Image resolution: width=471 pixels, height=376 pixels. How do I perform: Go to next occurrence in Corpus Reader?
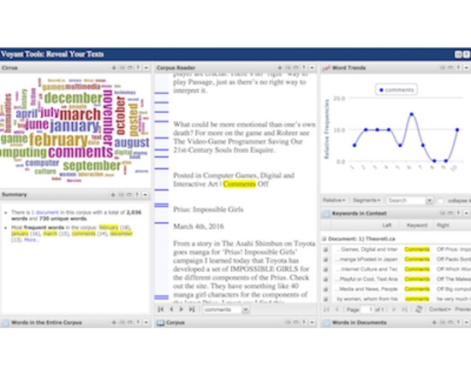click(182, 309)
